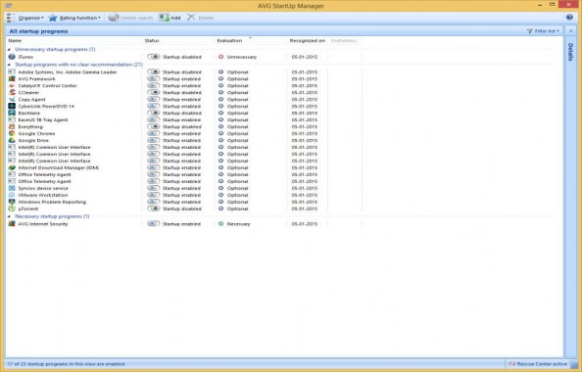The image size is (582, 372).
Task: Click the Delete toolbar button
Action: coord(201,18)
